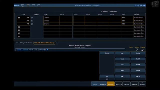Image resolution: width=160 pixels, height=90 pixels.
Task: Click the Dimmer type cell for P2
Action: pos(51,21)
